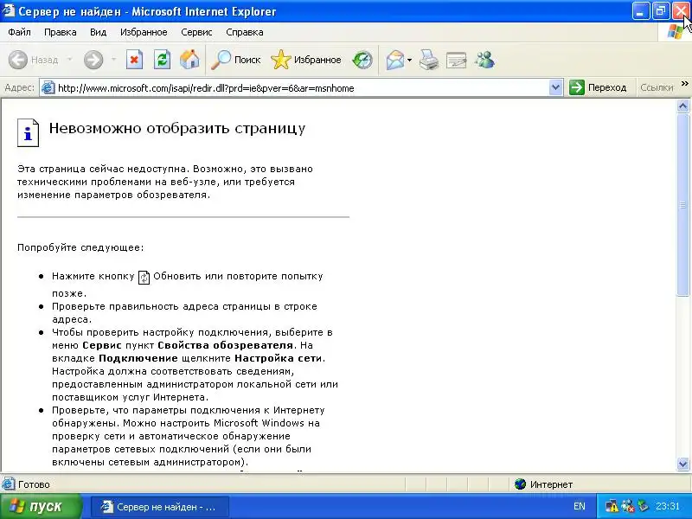Open Избранное favorites star in toolbar

point(306,60)
